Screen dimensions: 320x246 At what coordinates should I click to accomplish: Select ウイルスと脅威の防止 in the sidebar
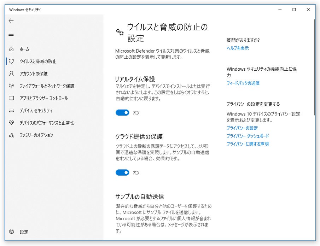click(38, 61)
